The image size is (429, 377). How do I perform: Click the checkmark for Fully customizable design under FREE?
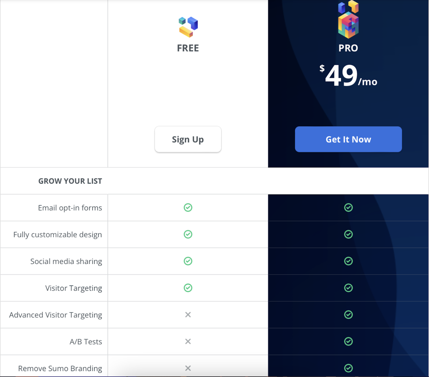188,234
